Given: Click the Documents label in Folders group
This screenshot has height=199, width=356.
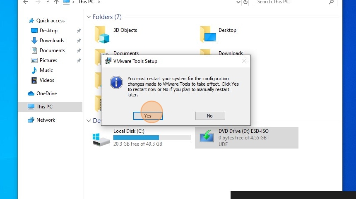Looking at the screenshot, I should pyautogui.click(x=126, y=53).
